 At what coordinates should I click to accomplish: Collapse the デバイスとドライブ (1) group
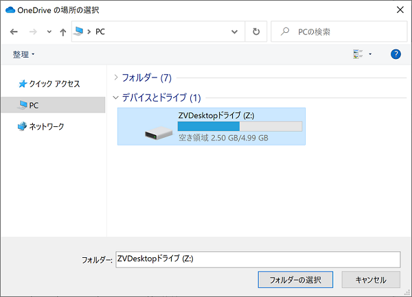coord(115,97)
